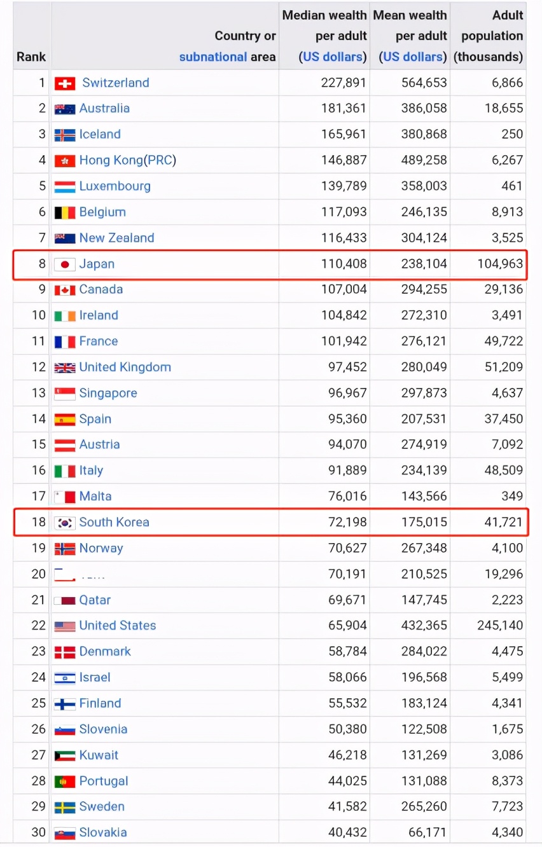The width and height of the screenshot is (542, 847).
Task: Click the United Kingdom flag icon
Action: [65, 368]
